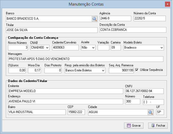The height and width of the screenshot is (134, 173).
Task: Click the CNPJ field
Action: [144, 91]
